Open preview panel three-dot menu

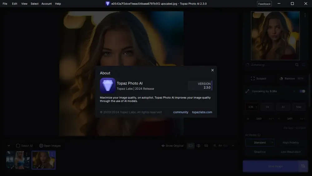click(x=305, y=15)
